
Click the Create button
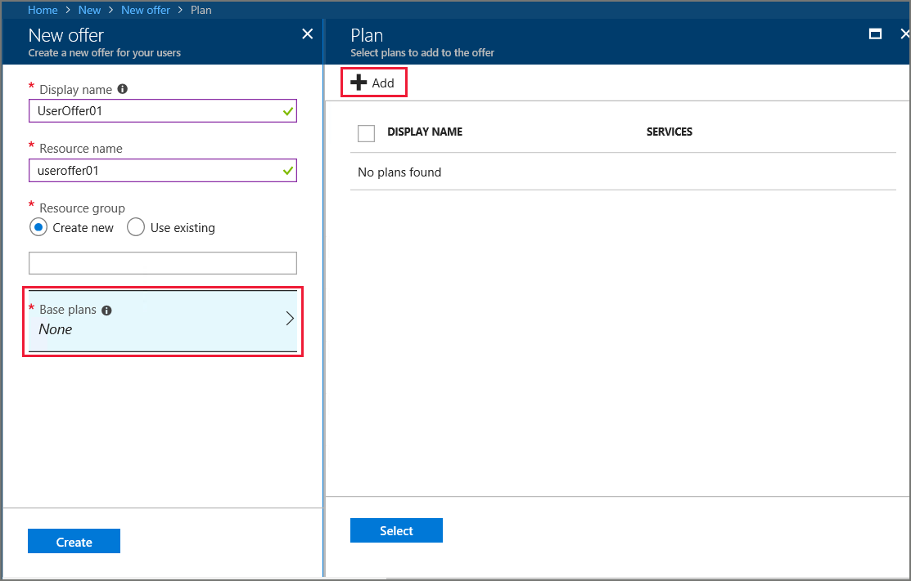pyautogui.click(x=74, y=541)
